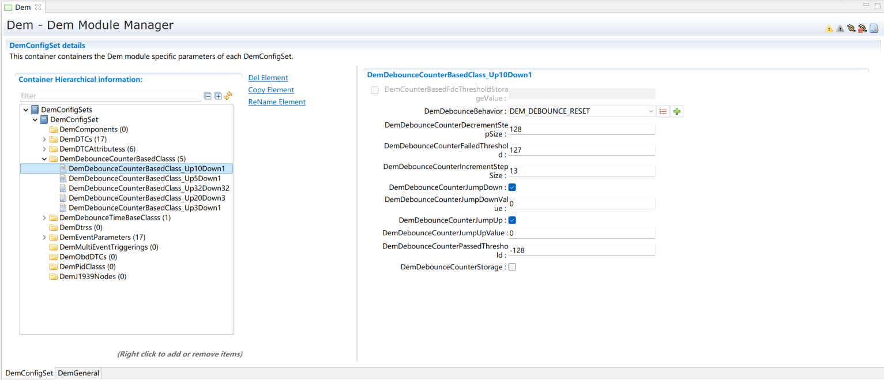Click the yellow refresh arrows above tree

click(x=228, y=96)
